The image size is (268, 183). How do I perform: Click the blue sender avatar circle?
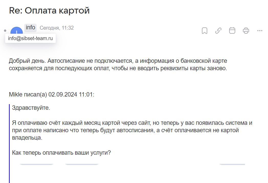click(x=17, y=30)
